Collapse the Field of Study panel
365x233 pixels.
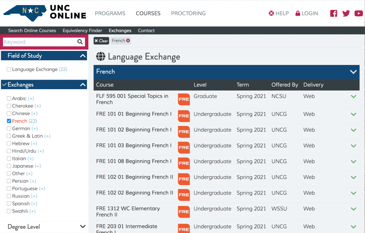coord(83,56)
